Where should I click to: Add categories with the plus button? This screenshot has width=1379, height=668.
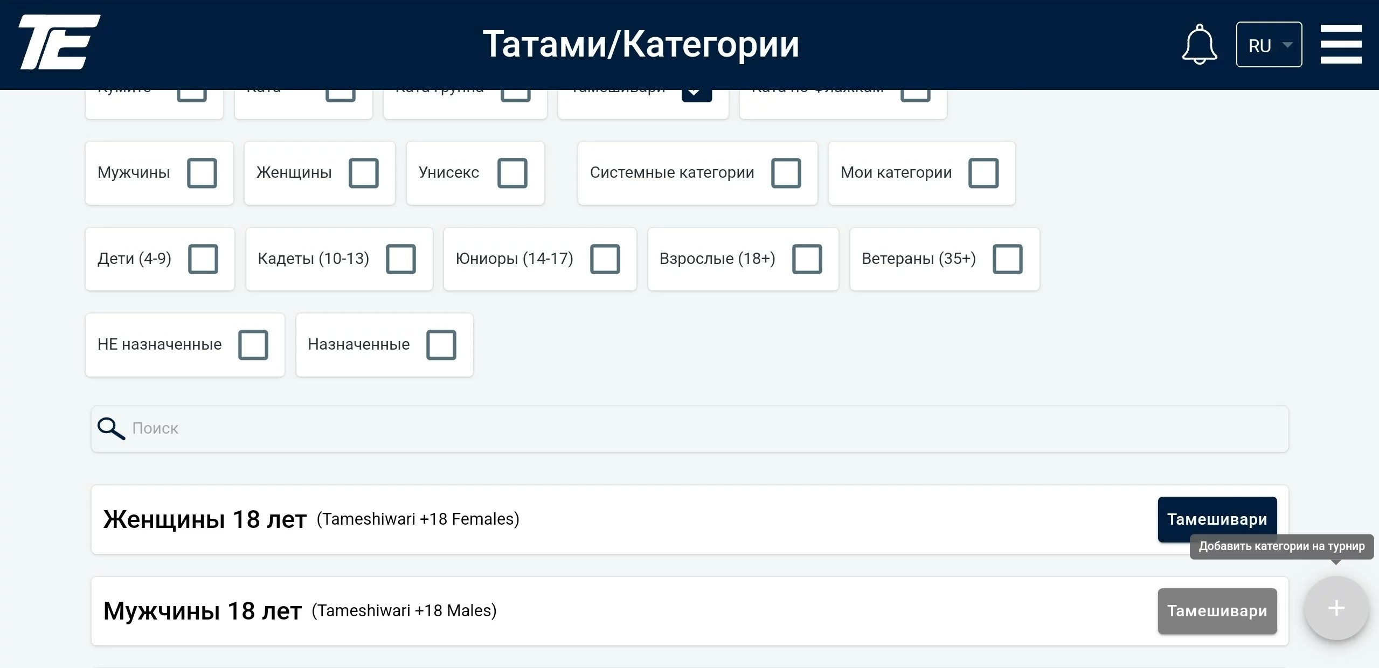point(1336,608)
